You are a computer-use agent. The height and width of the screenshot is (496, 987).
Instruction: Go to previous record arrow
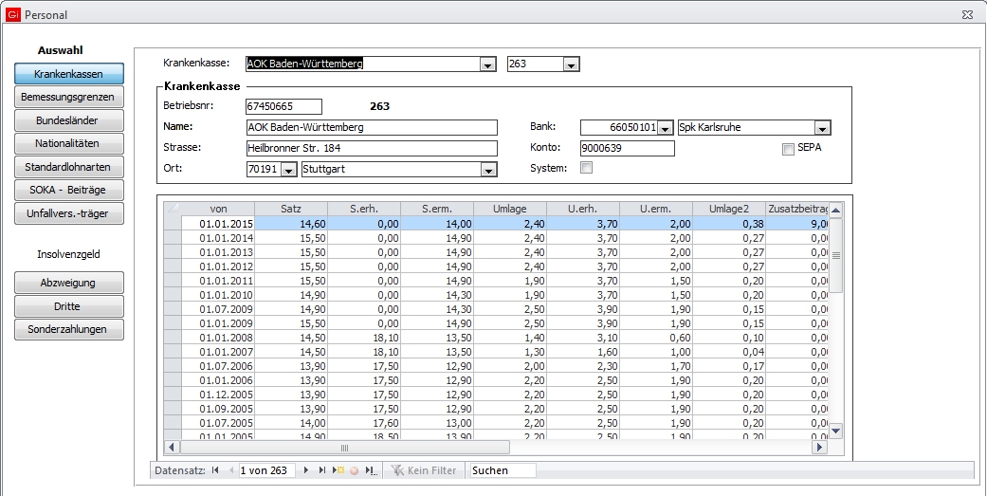coord(230,470)
